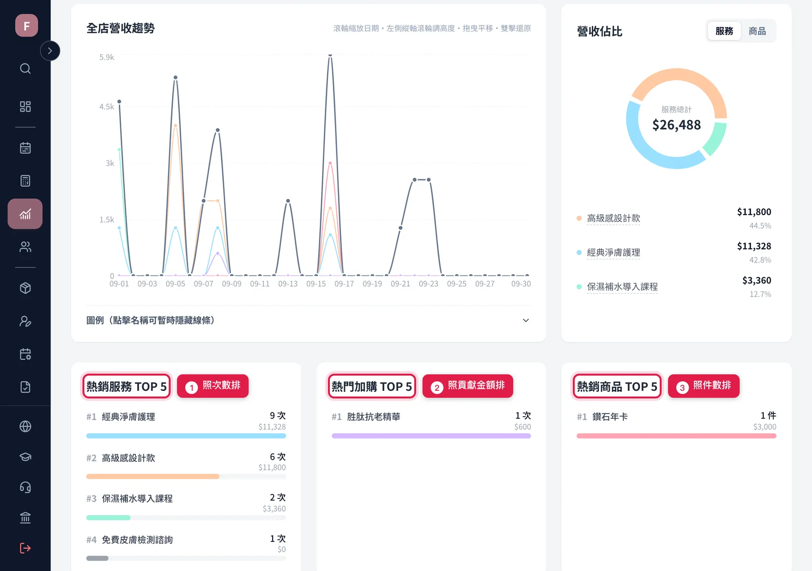Click the 熱銷服務 TOP 5 heading
This screenshot has height=571, width=812.
126,386
